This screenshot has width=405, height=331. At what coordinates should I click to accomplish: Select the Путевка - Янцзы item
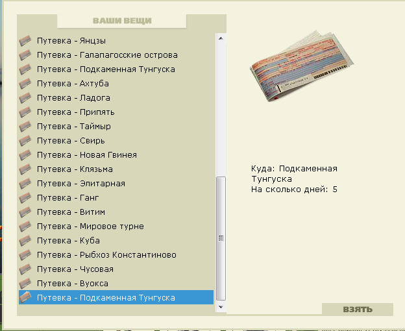pos(116,41)
